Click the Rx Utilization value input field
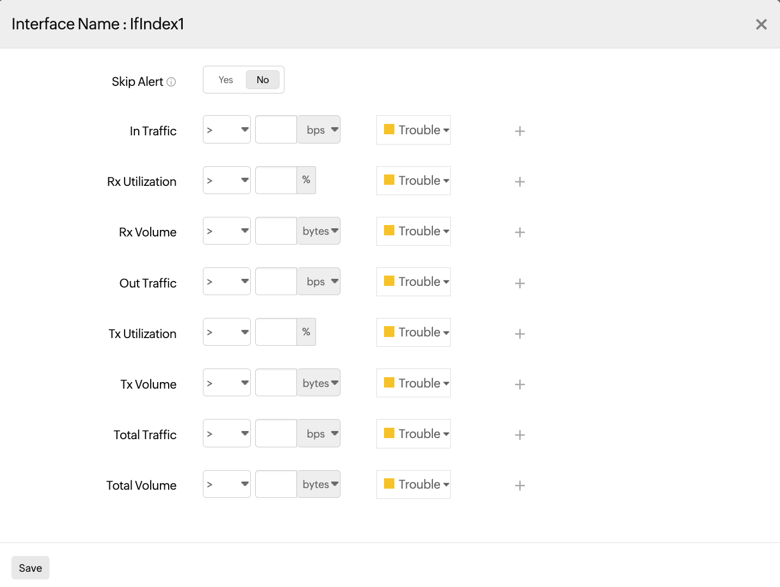Image resolution: width=780 pixels, height=587 pixels. coord(276,180)
